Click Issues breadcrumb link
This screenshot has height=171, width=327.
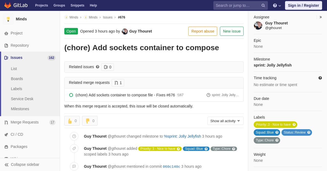108,17
